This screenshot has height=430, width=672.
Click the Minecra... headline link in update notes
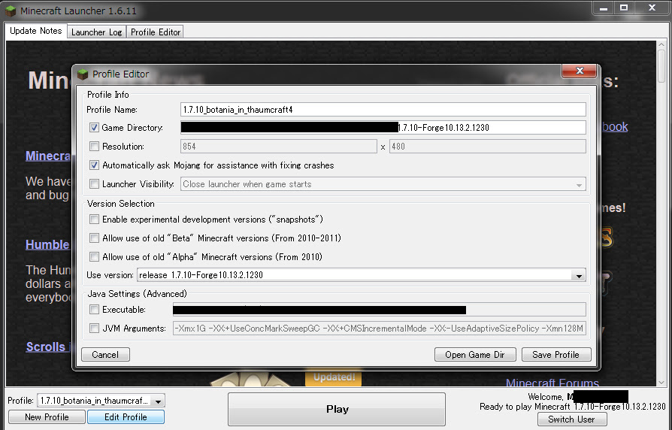tap(48, 156)
